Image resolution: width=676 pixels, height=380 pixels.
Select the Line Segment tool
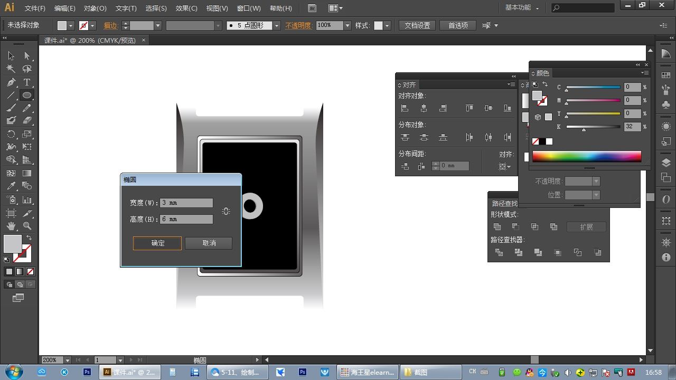[11, 96]
